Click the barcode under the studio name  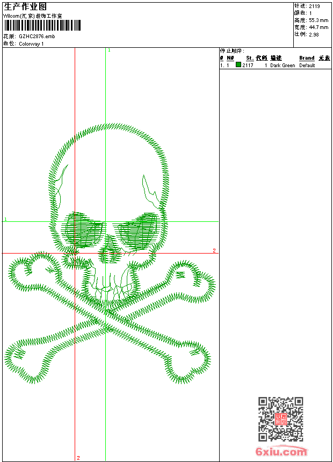pyautogui.click(x=42, y=25)
